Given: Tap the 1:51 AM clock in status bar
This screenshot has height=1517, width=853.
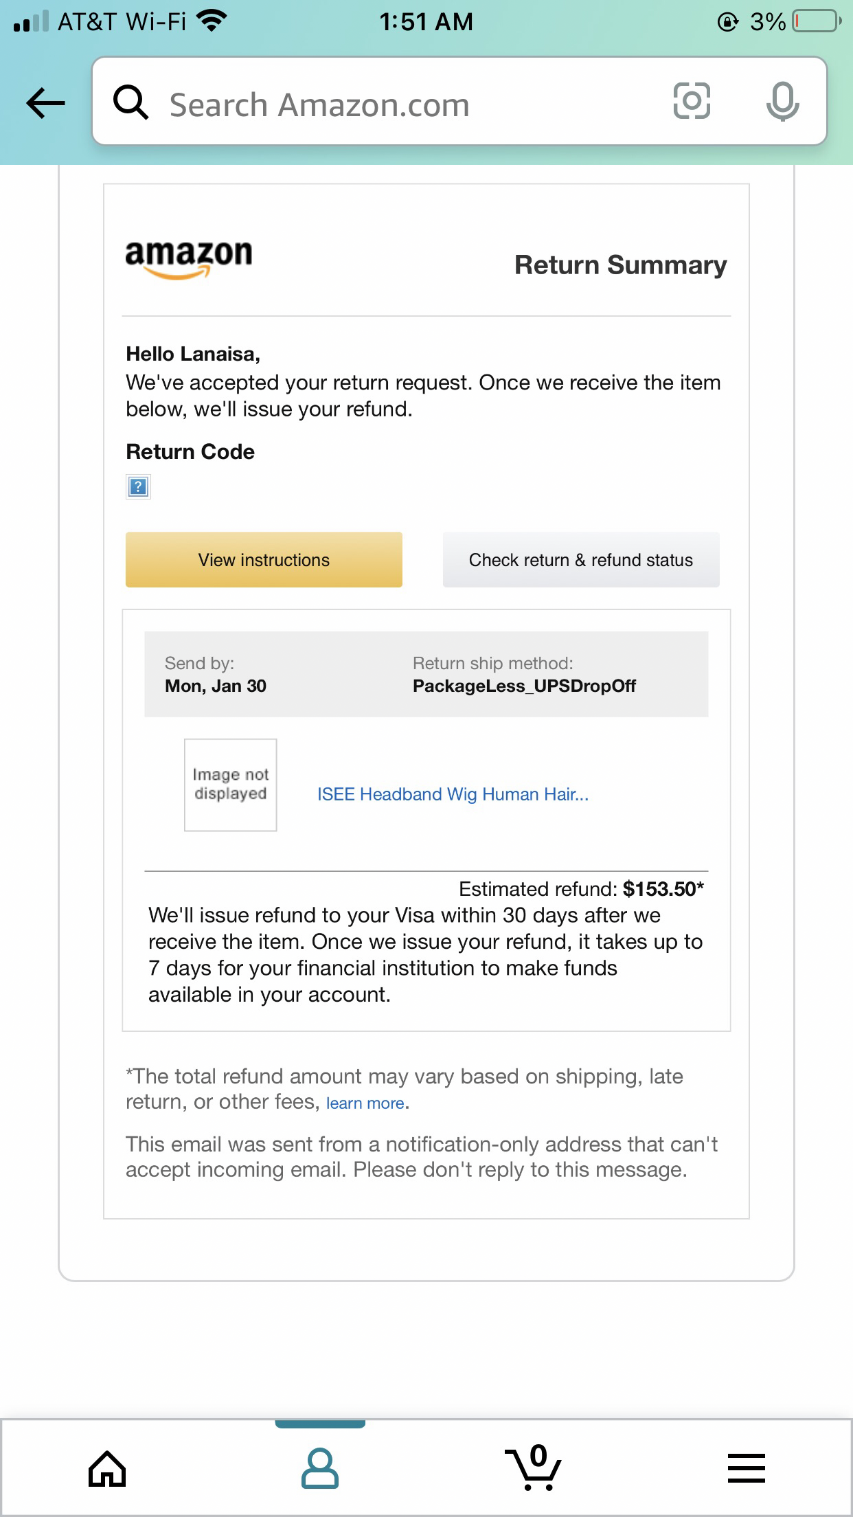Looking at the screenshot, I should click(x=427, y=21).
